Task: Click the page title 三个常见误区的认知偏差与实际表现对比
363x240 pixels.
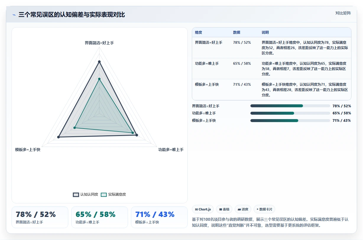Action: click(72, 15)
